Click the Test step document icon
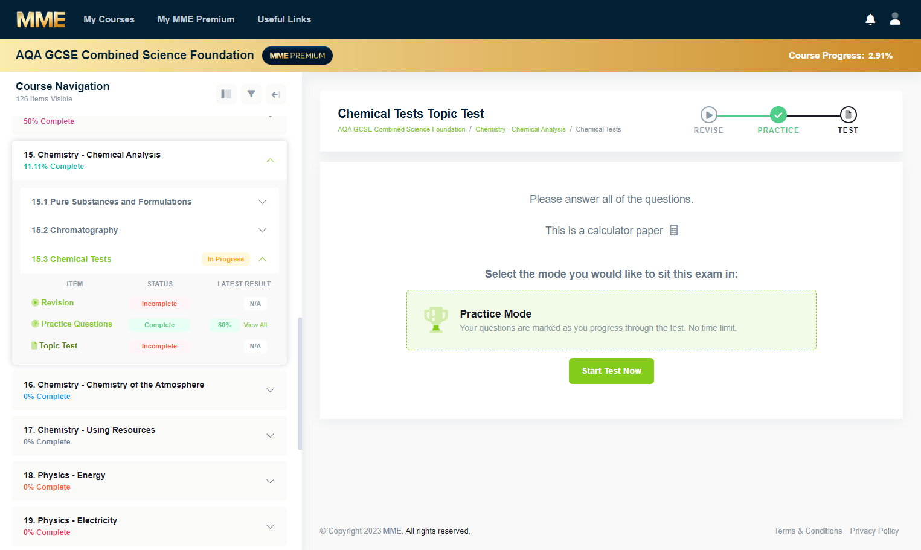This screenshot has width=921, height=550. [848, 115]
